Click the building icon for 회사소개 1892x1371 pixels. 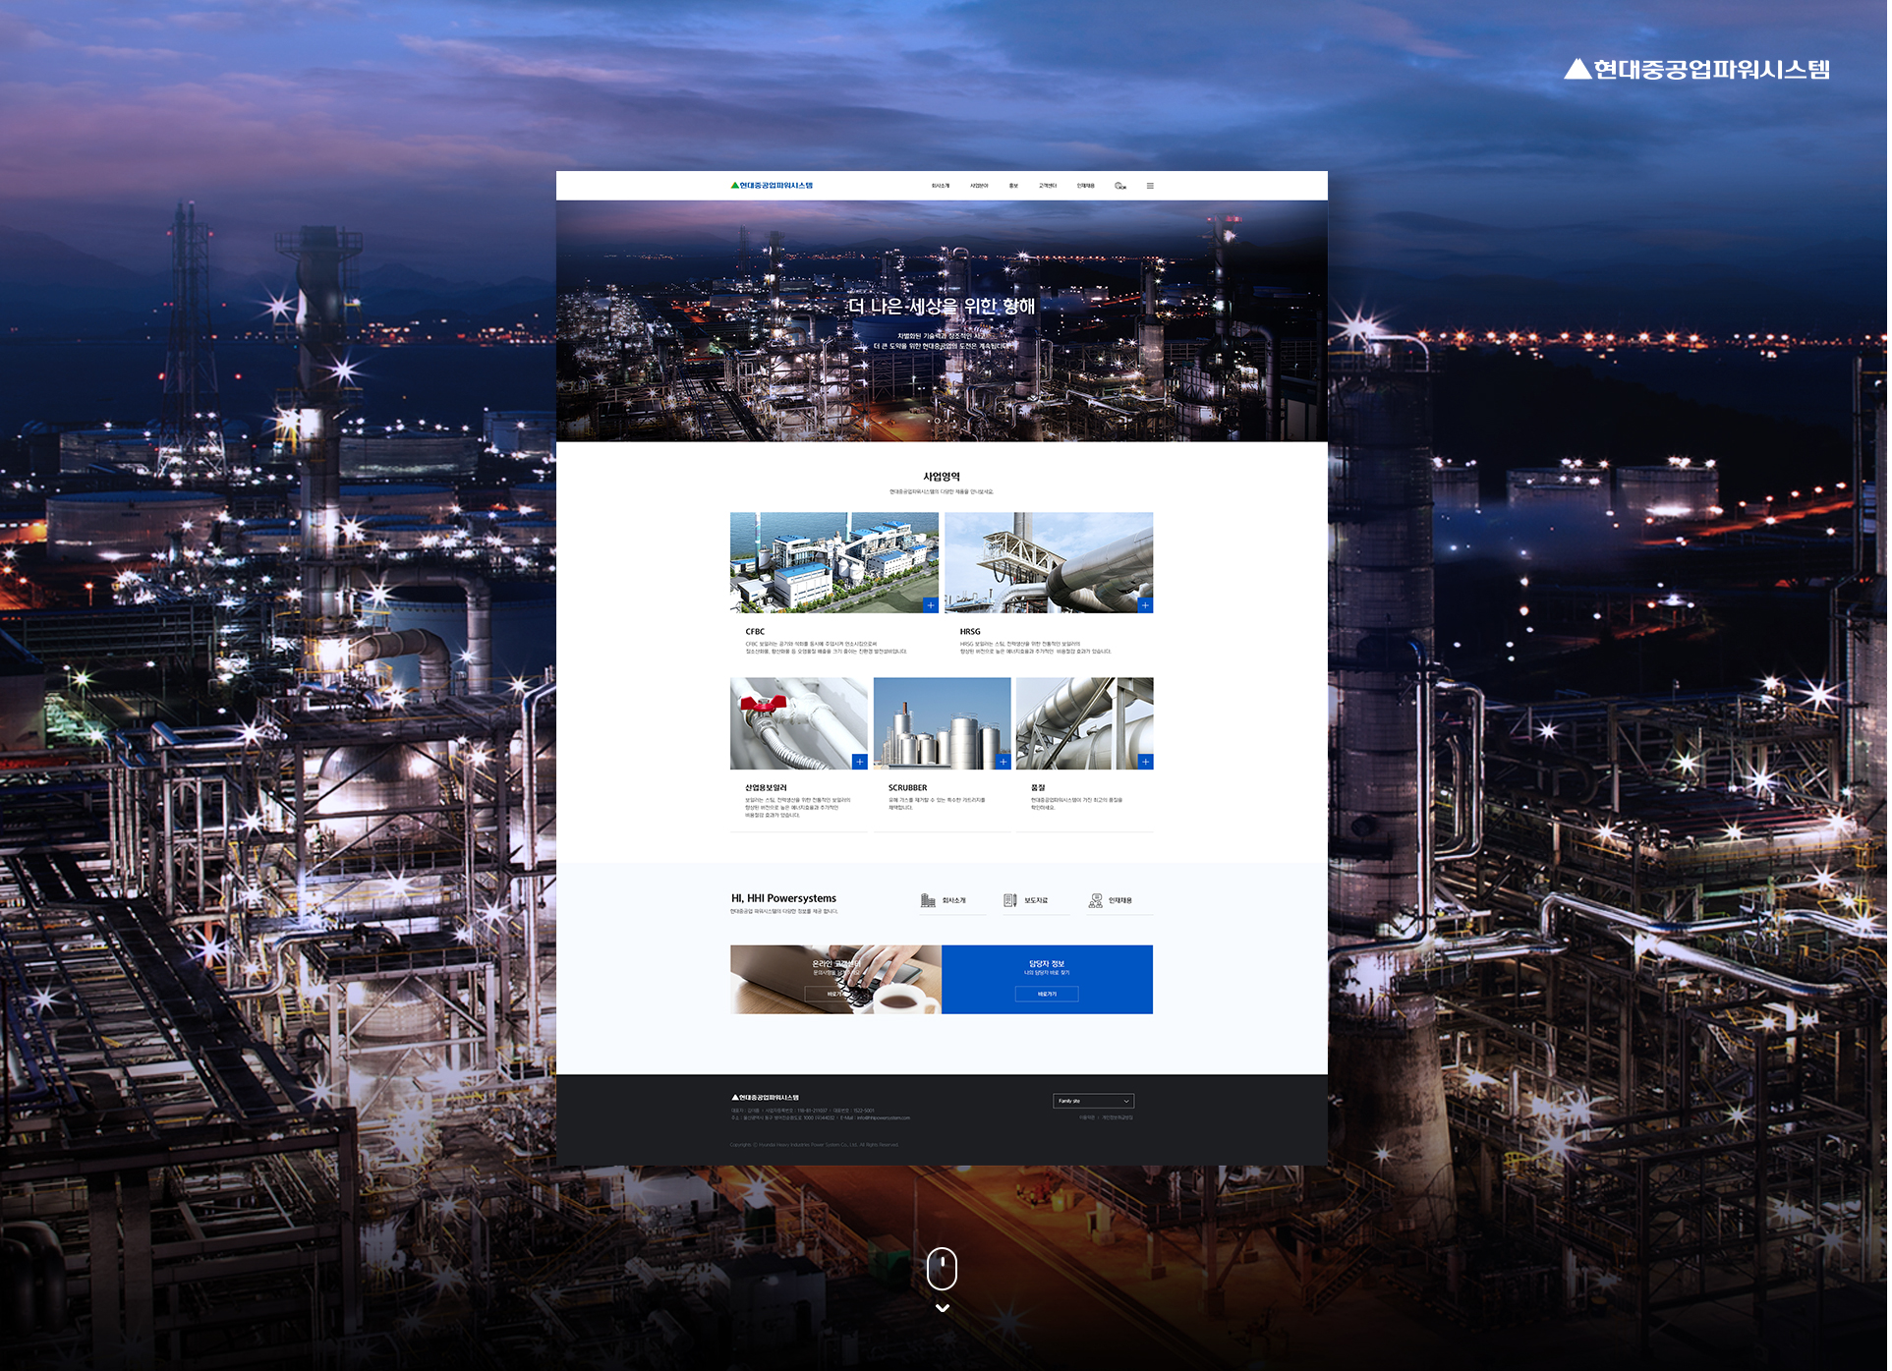coord(930,902)
